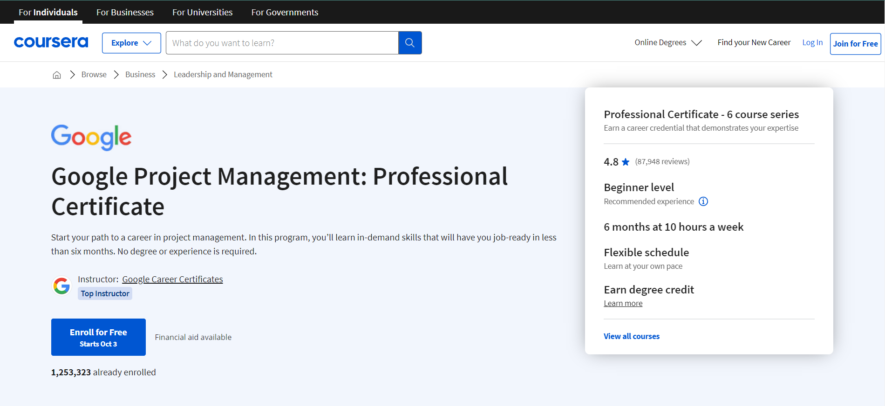Click Join for Free button
The width and height of the screenshot is (885, 406).
(x=855, y=44)
